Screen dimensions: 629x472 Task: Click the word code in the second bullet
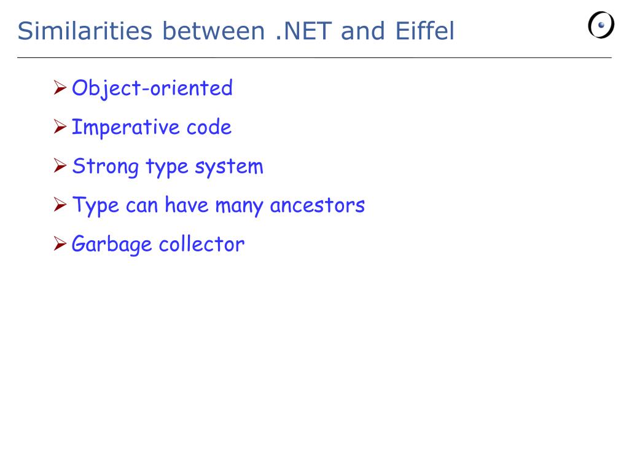click(209, 127)
